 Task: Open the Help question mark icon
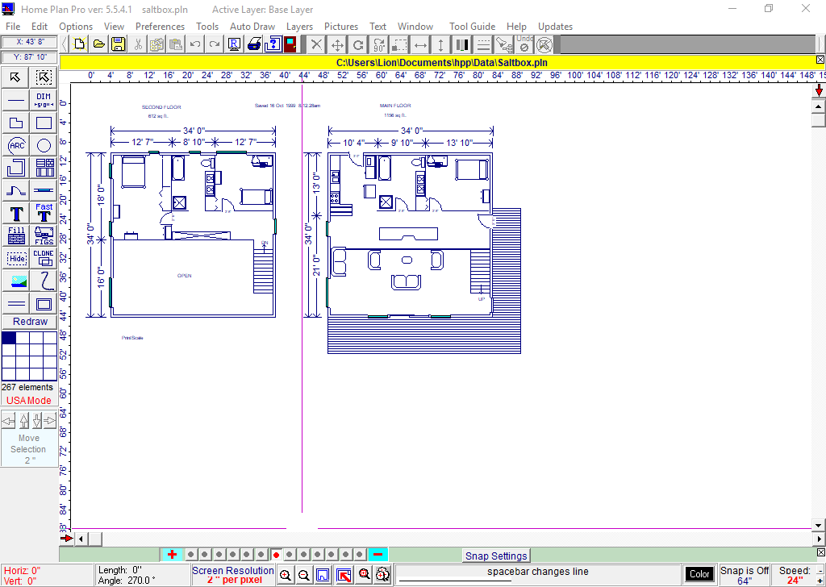(x=273, y=44)
